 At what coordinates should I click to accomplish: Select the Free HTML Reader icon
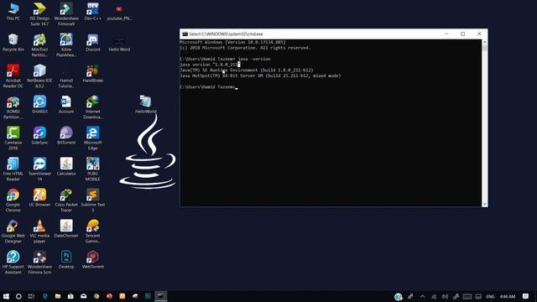13,169
